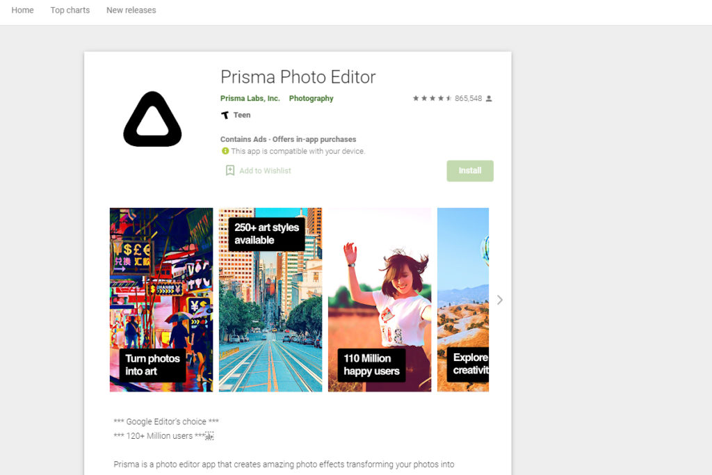Open the Home tab
This screenshot has height=475, width=712.
22,10
